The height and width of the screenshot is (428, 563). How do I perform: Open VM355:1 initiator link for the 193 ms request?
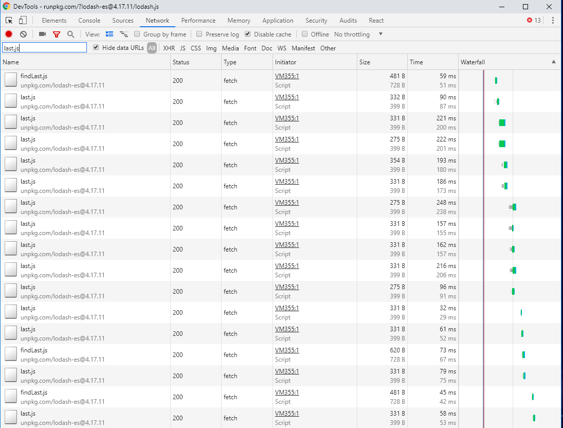[287, 160]
